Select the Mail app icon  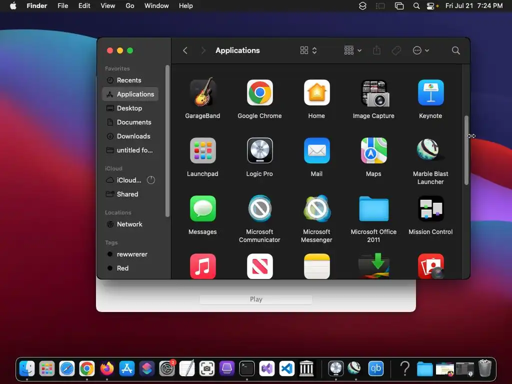(x=316, y=150)
